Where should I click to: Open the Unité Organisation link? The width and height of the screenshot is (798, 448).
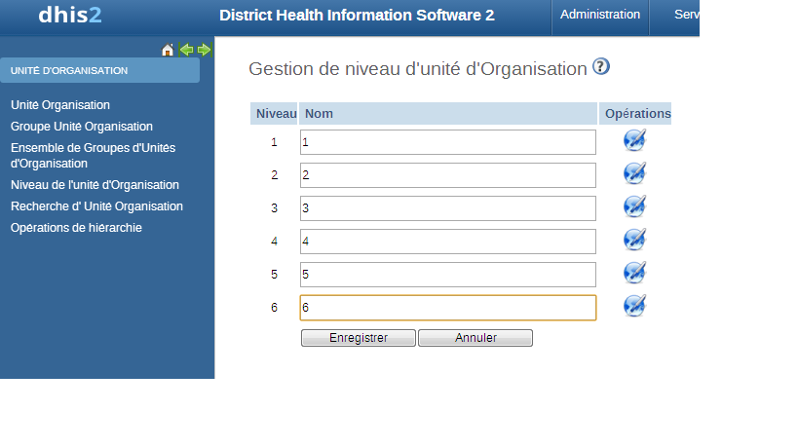tap(60, 105)
